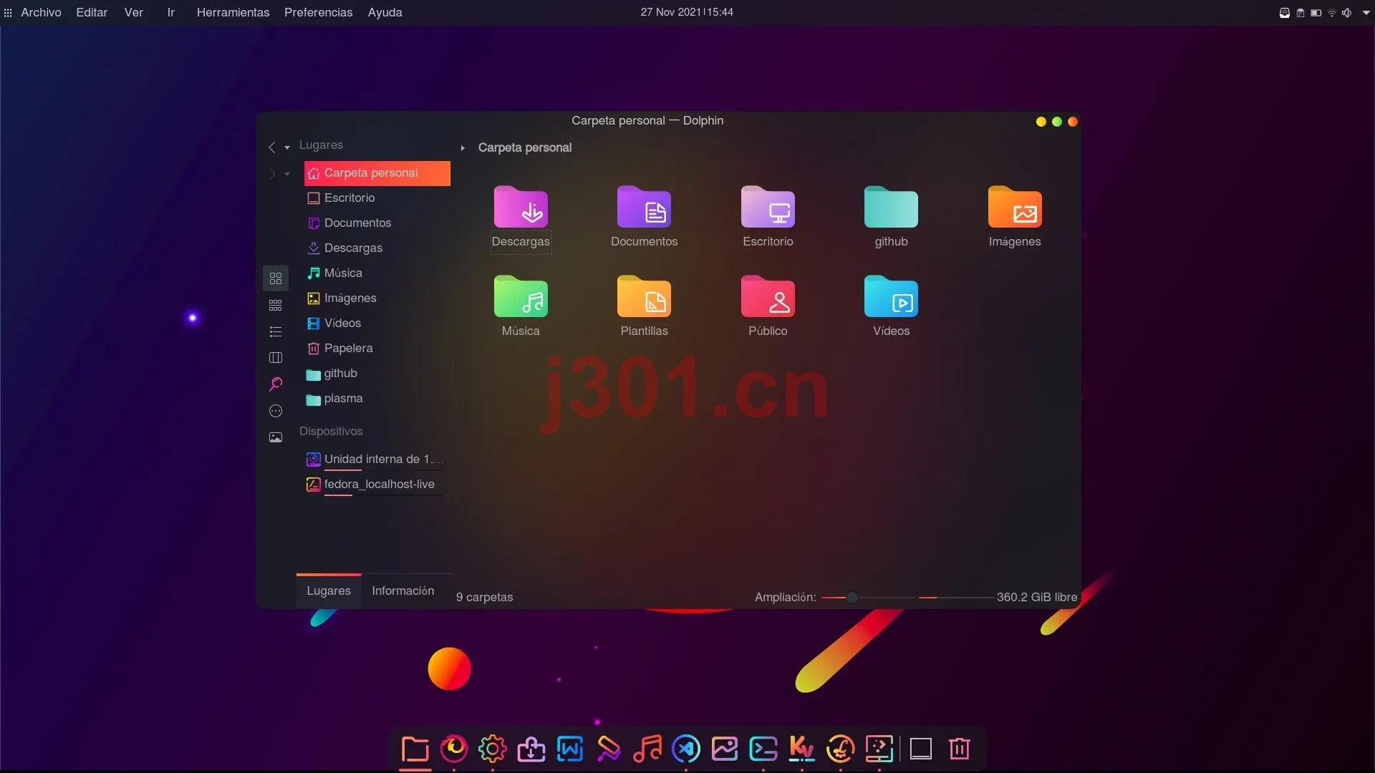Viewport: 1375px width, 773px height.
Task: Select Unidad interna device entry
Action: tap(377, 460)
